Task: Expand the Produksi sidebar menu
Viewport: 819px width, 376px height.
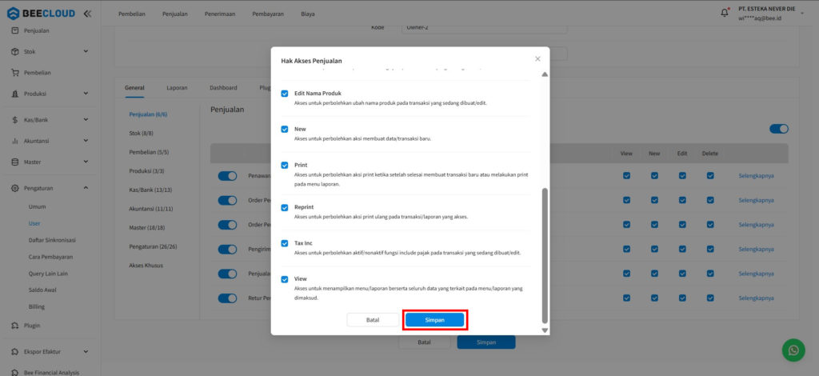Action: tap(86, 94)
